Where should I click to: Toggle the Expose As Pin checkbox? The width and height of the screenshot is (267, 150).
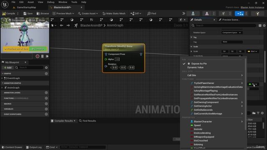coord(184,64)
